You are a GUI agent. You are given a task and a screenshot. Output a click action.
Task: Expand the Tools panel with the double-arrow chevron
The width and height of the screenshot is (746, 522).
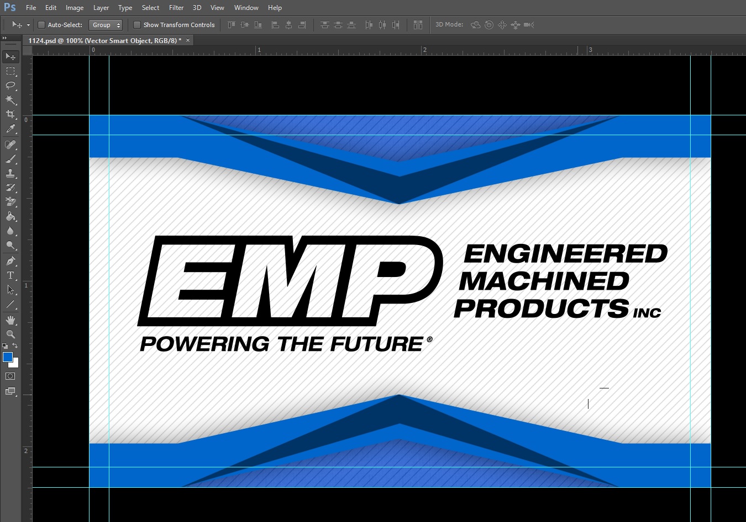(6, 38)
